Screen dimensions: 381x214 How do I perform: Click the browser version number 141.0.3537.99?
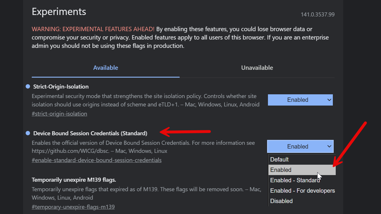(x=318, y=14)
